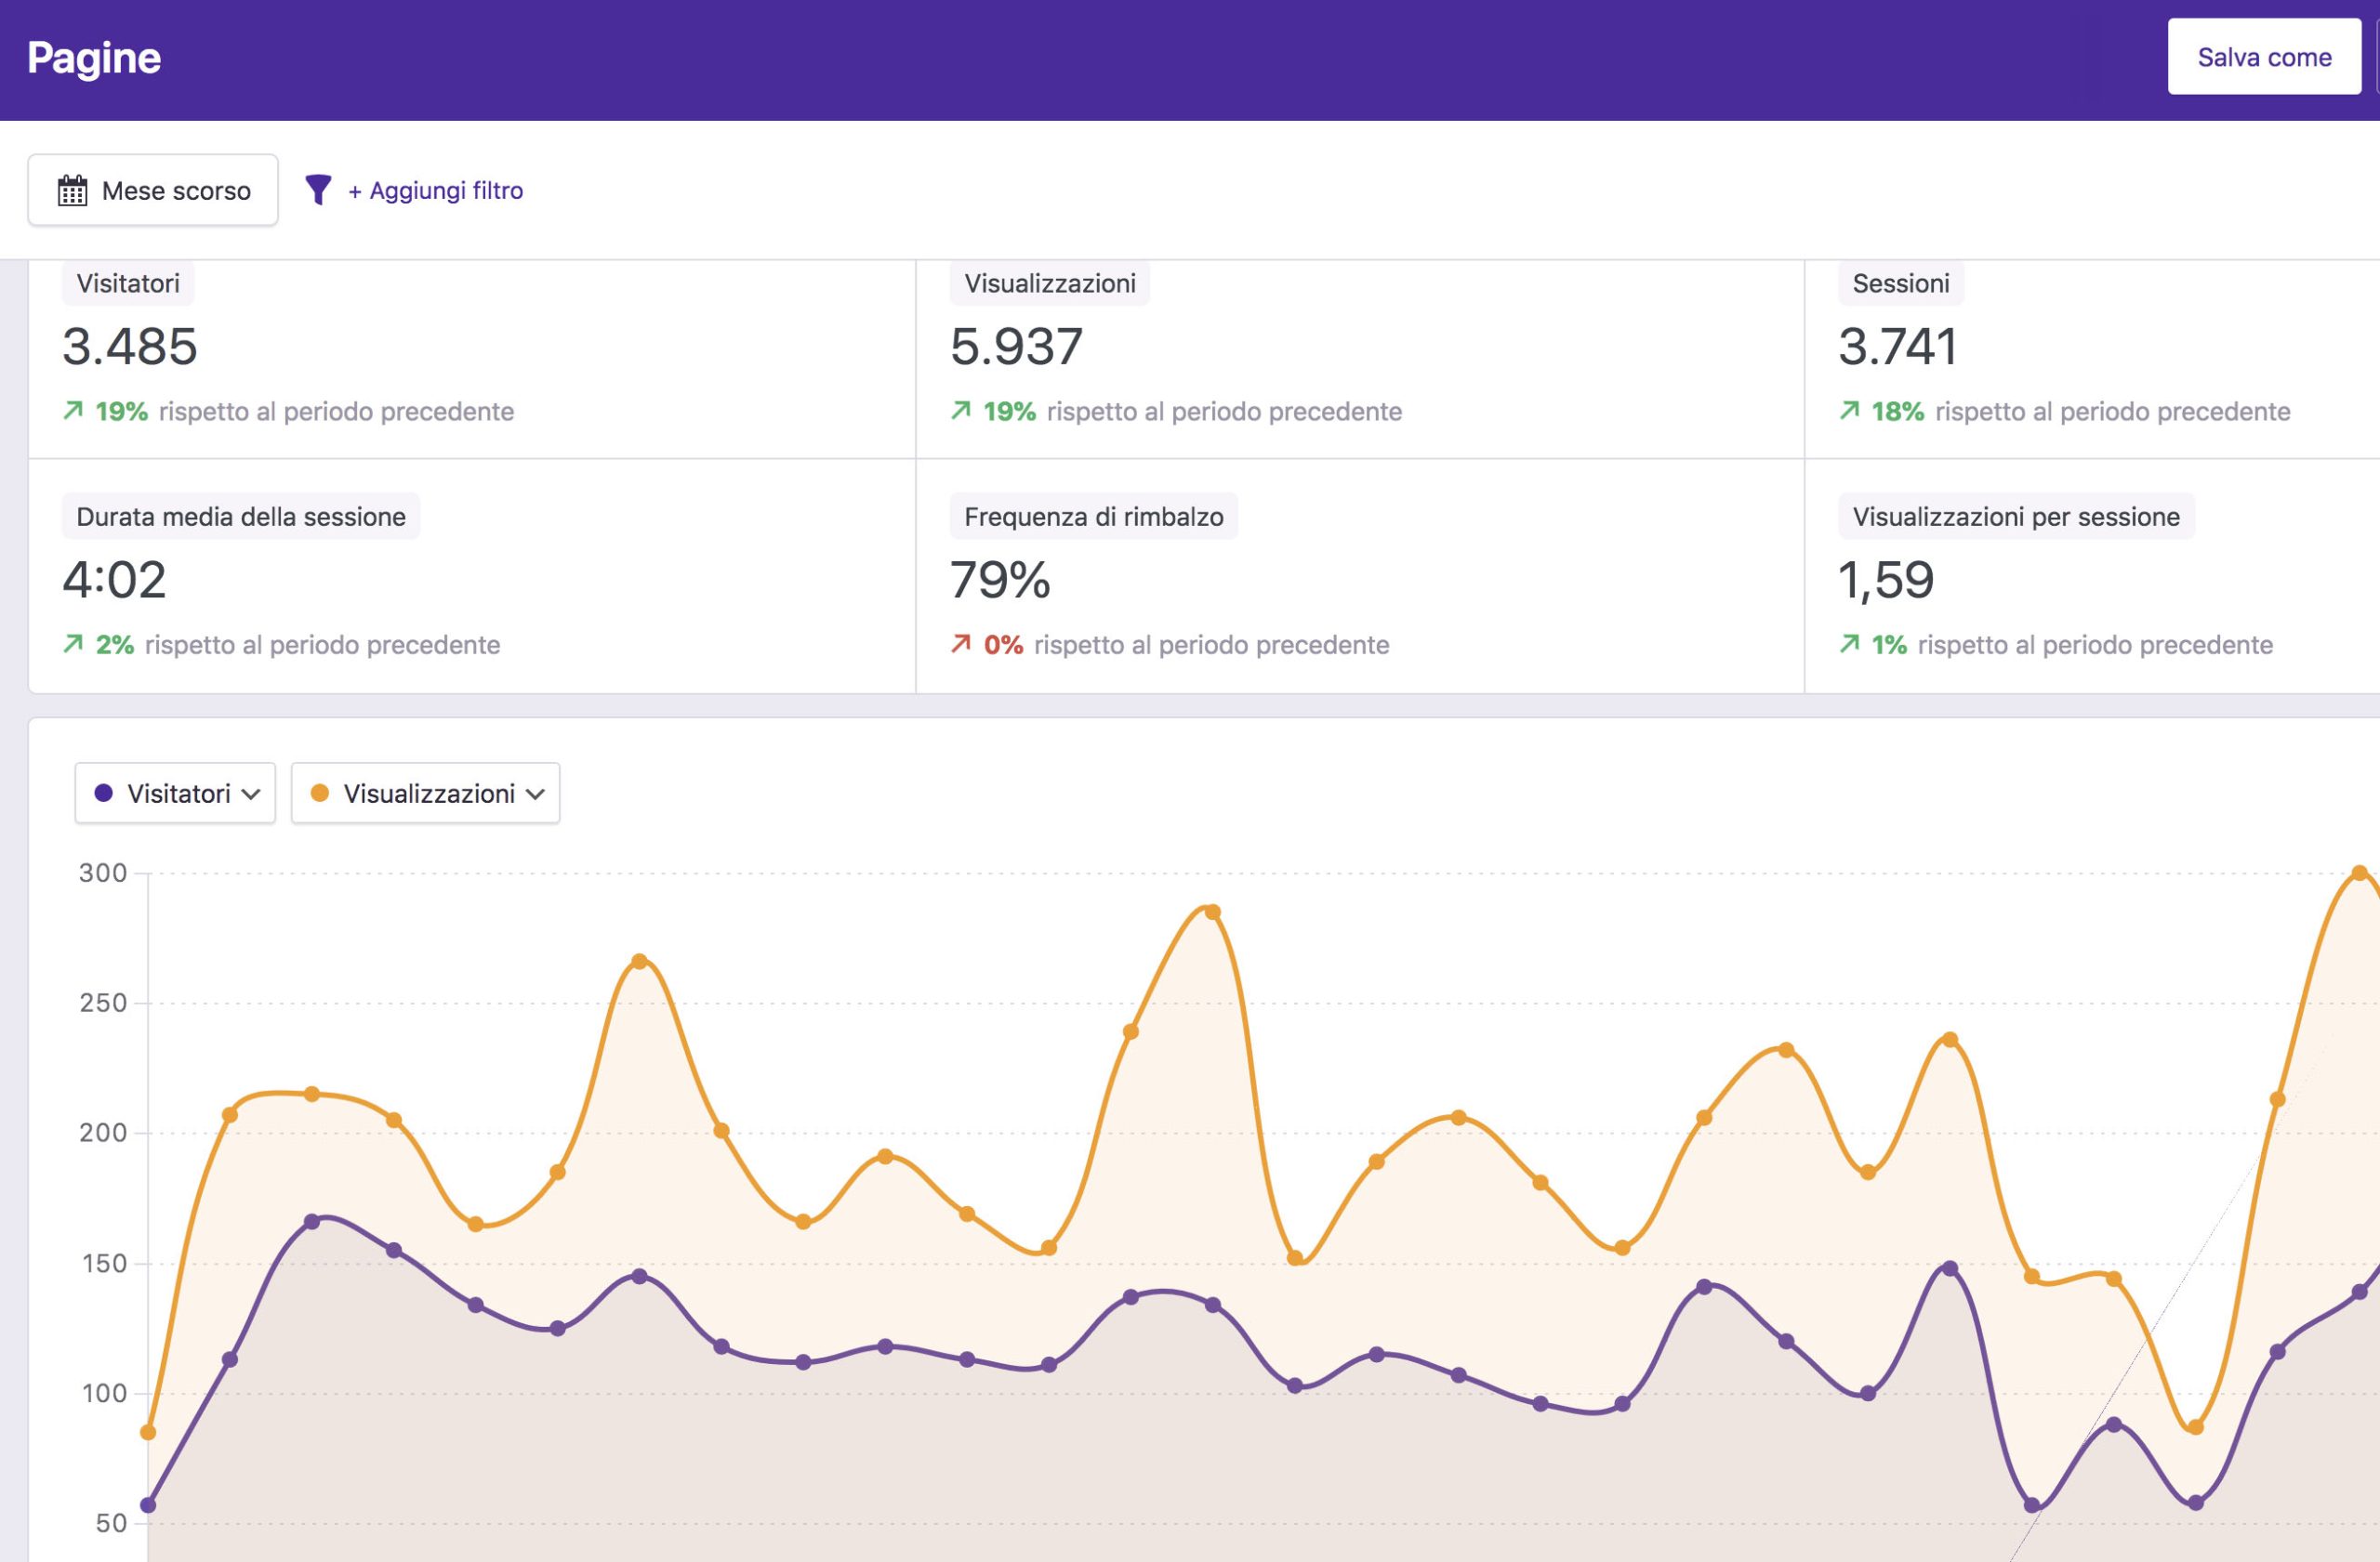
Task: Open the Visualizzazioni legend dropdown
Action: [x=537, y=794]
